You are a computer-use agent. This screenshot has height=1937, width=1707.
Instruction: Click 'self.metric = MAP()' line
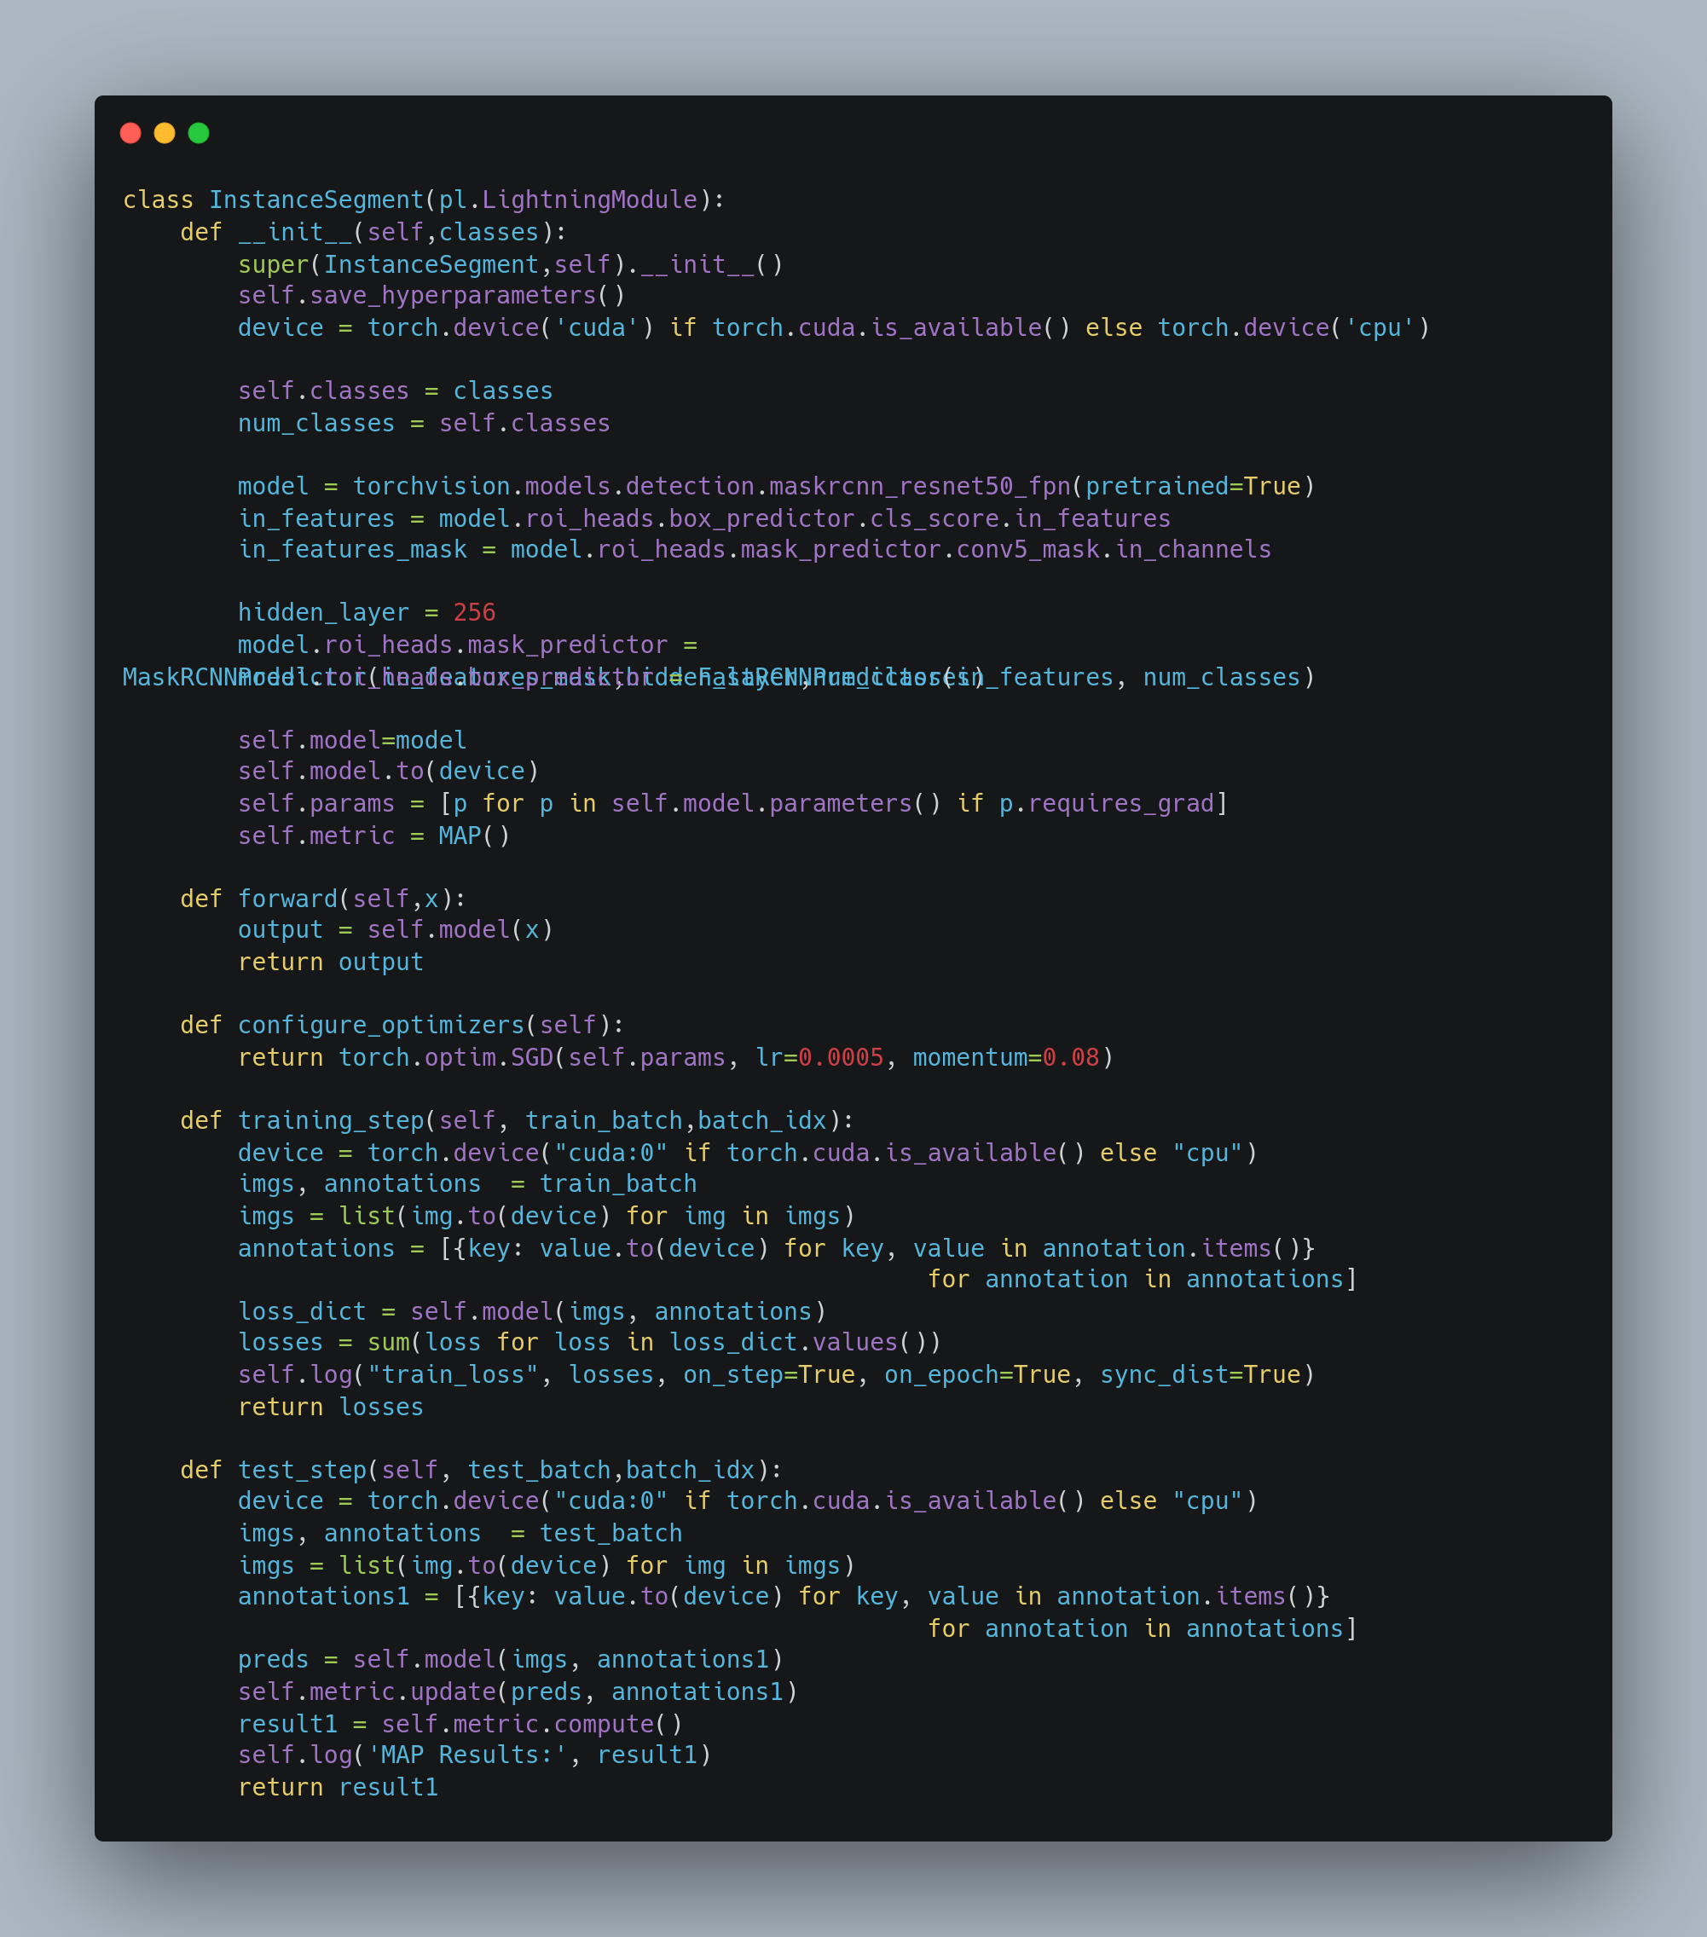click(374, 836)
